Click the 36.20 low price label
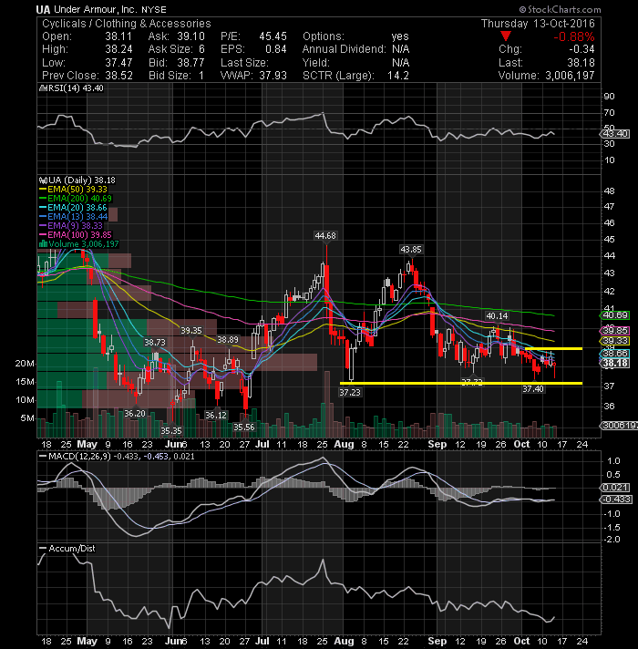Screen dimensions: 638x649 (135, 414)
